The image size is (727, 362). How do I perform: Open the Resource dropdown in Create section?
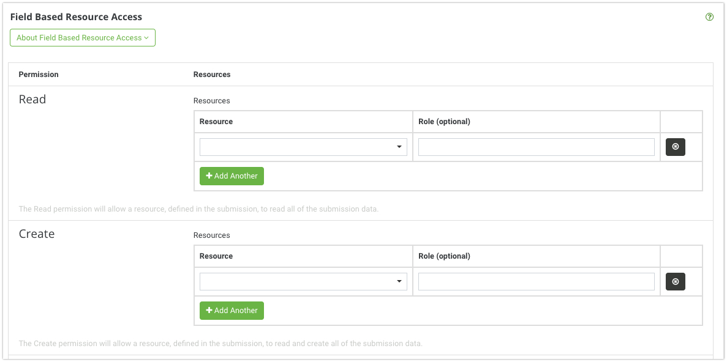303,281
